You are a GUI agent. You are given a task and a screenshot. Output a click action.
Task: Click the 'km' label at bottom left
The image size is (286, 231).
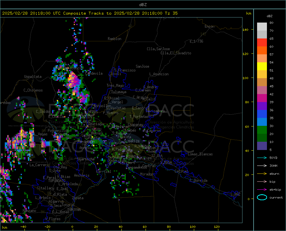[x=4, y=228]
